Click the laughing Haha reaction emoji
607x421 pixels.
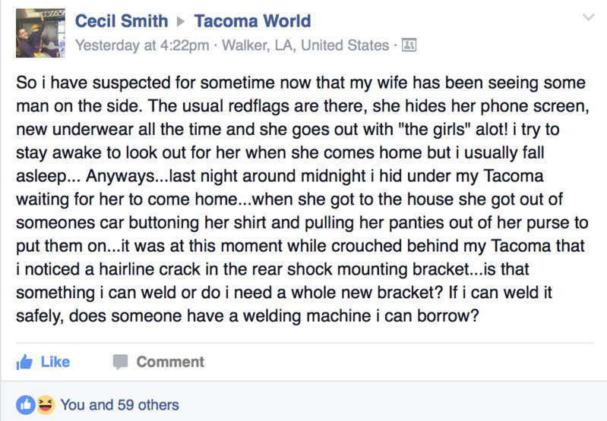click(46, 405)
